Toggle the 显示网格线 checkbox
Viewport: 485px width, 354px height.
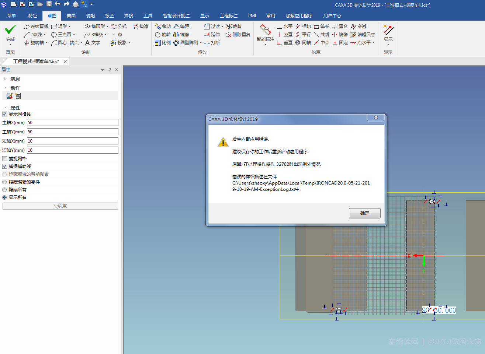[5, 114]
